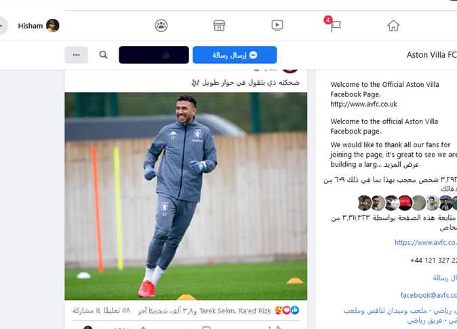
Task: Click the blue Send Message button
Action: (235, 55)
